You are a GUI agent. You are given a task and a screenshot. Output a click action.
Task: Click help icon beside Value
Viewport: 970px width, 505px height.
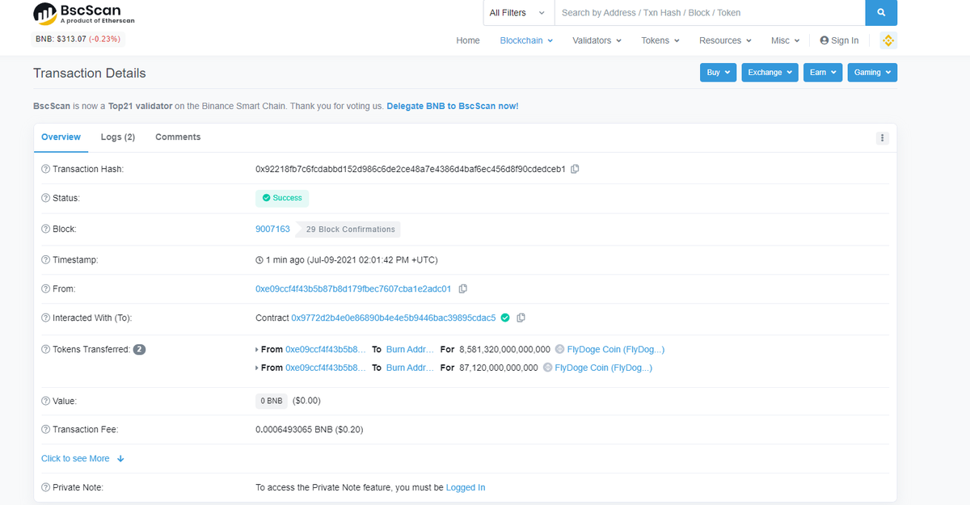coord(45,401)
